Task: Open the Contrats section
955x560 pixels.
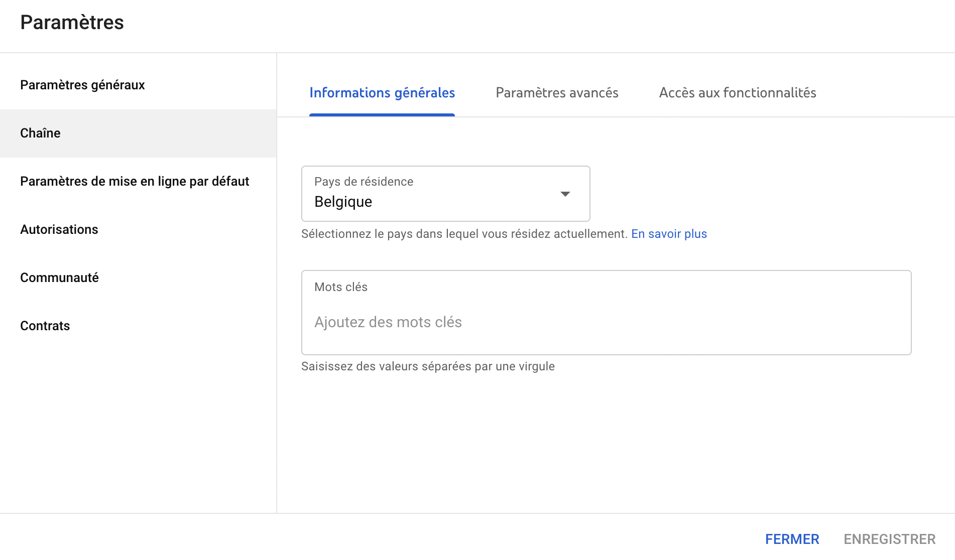Action: click(x=138, y=326)
